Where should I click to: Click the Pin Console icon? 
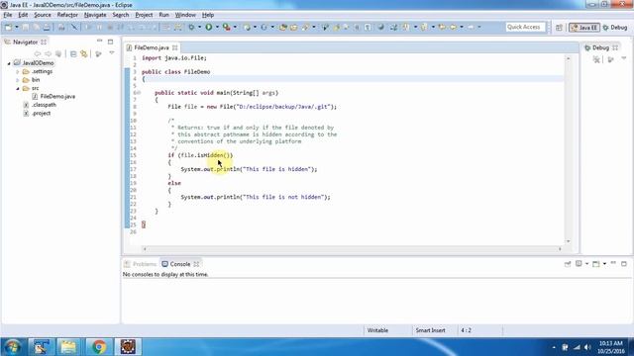(568, 264)
